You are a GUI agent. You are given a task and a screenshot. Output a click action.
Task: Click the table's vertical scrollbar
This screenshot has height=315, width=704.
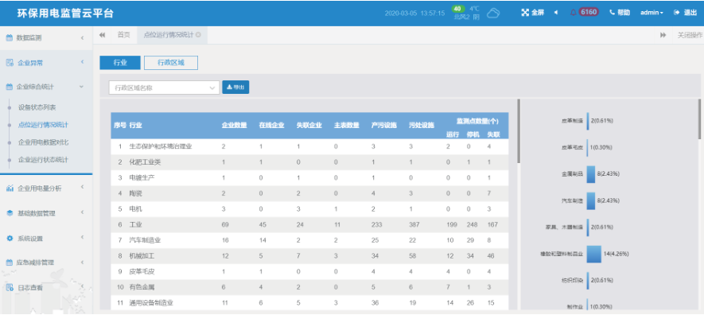click(x=519, y=130)
